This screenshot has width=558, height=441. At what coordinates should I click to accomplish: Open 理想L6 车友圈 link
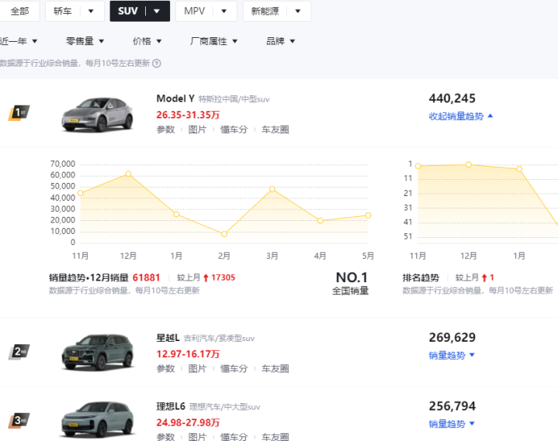click(x=275, y=436)
